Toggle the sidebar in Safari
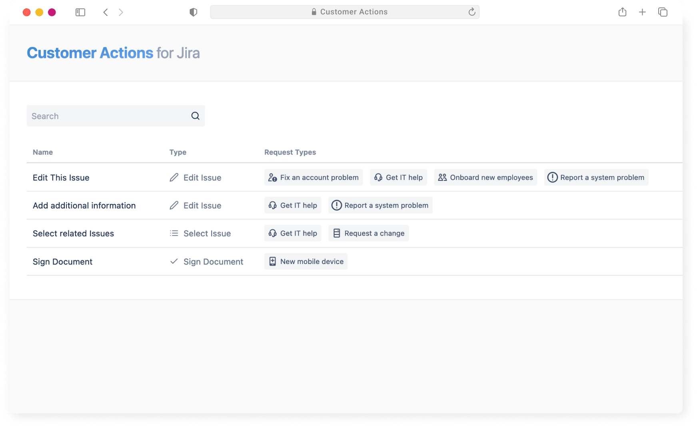 point(80,12)
